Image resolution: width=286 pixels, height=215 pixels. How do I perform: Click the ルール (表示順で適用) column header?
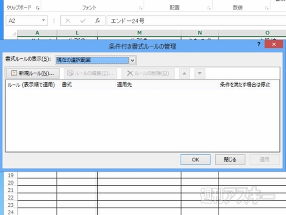point(33,85)
